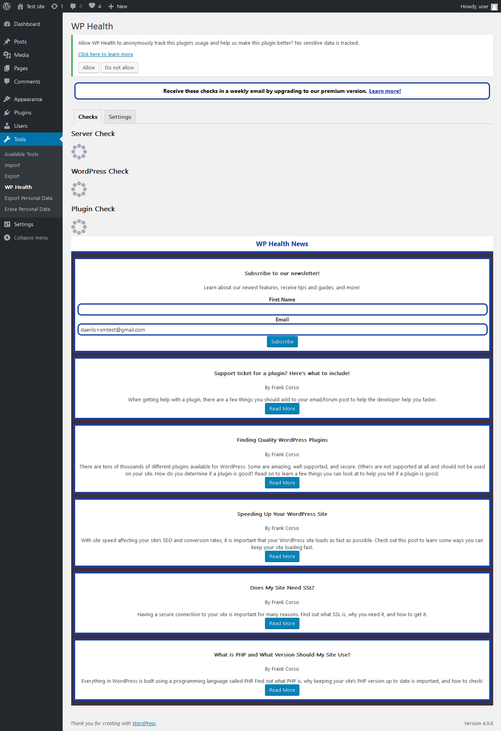Focus the Email input field

pos(282,330)
